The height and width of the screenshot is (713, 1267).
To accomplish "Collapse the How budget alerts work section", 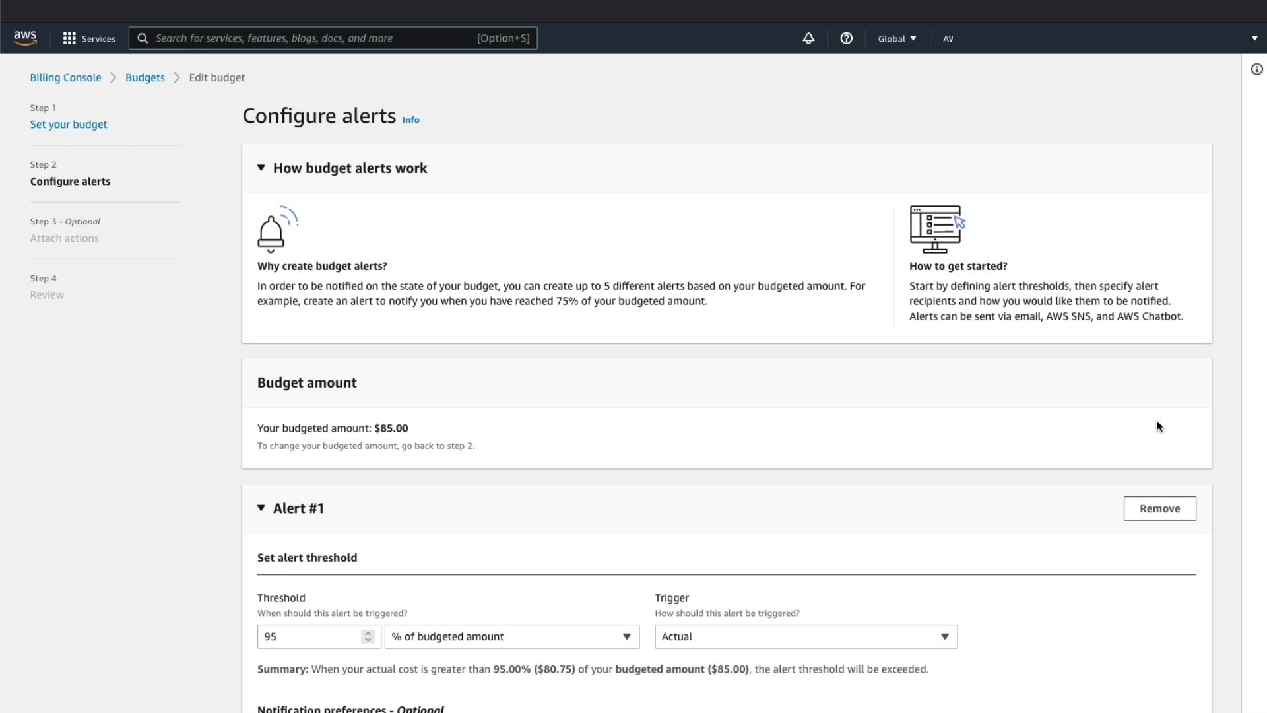I will point(261,168).
